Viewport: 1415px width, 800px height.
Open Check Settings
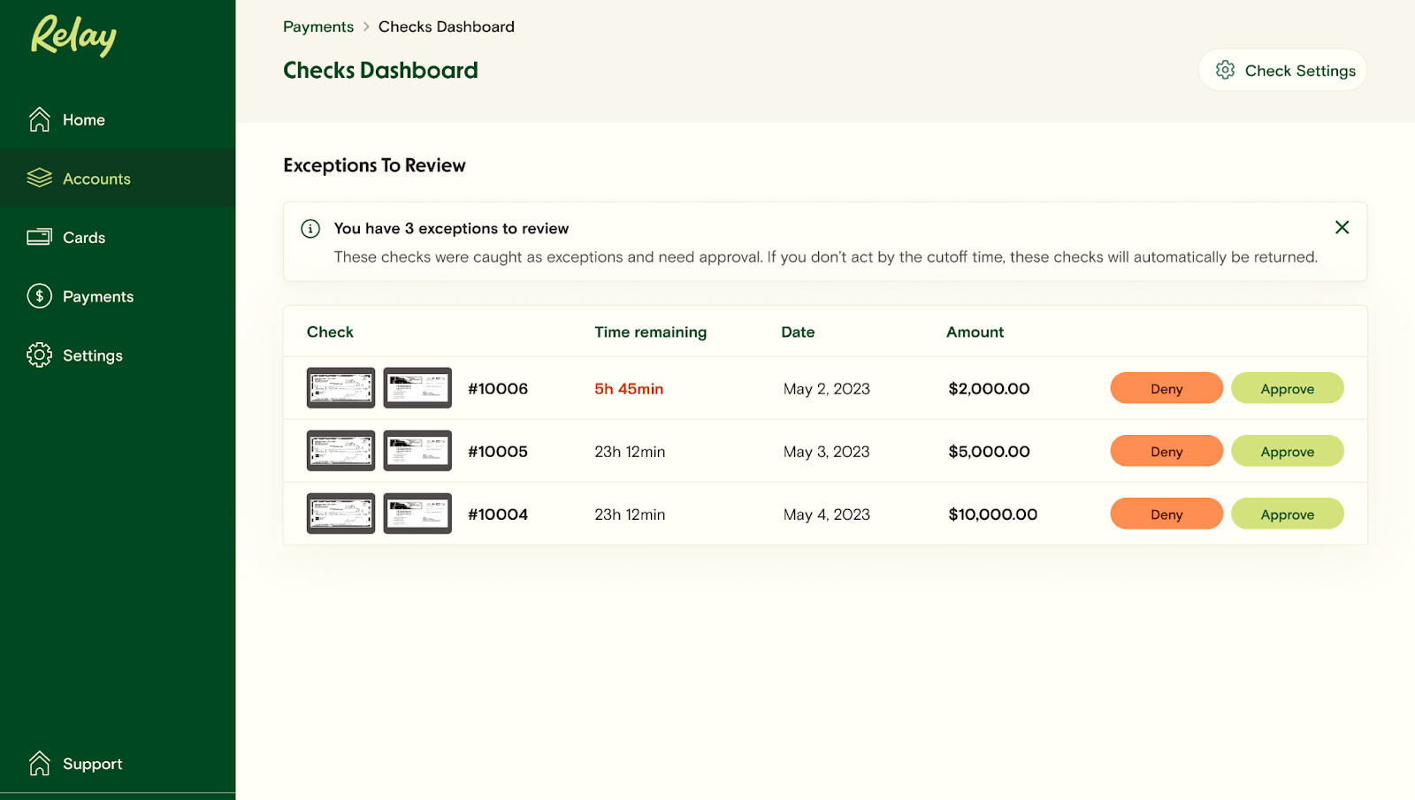point(1282,70)
